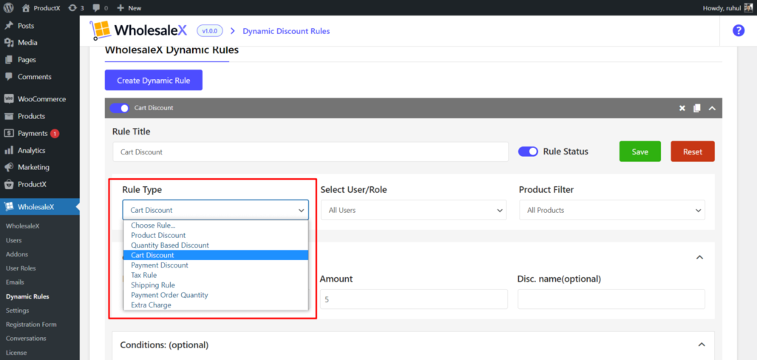Click the WholesaleX cart logo

100,30
